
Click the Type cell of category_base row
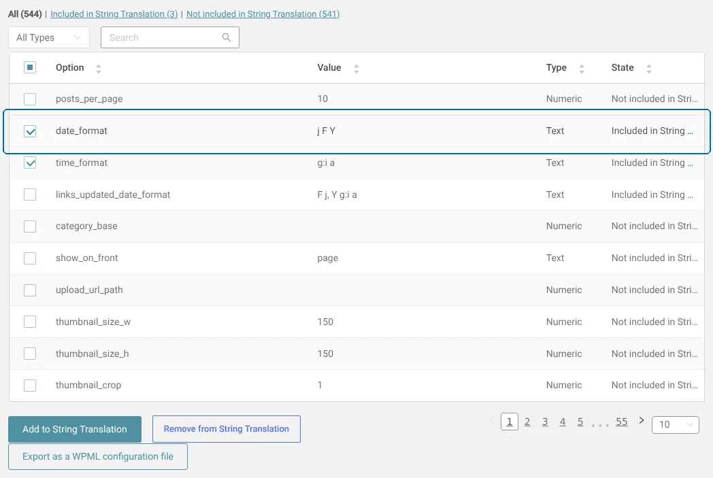(564, 226)
